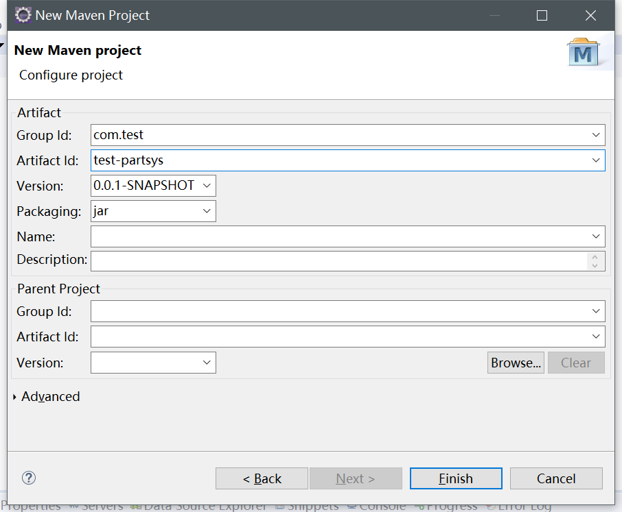Switch to Error Log tab behind dialog
This screenshot has height=512, width=622.
519,507
